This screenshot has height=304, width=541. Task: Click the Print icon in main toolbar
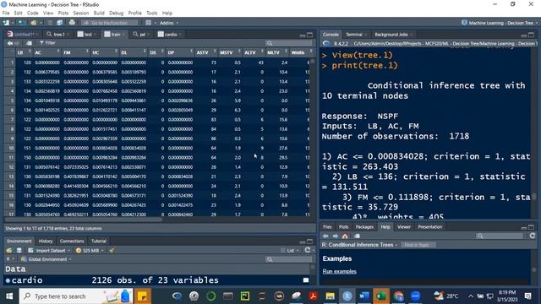point(72,23)
